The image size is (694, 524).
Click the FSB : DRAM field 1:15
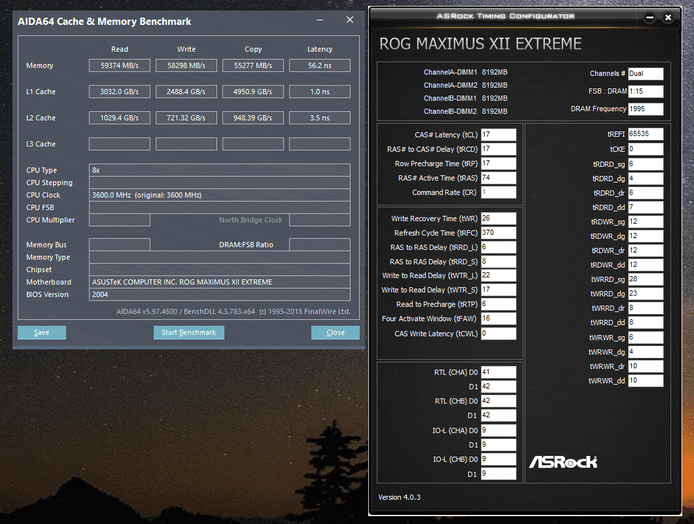pyautogui.click(x=646, y=91)
